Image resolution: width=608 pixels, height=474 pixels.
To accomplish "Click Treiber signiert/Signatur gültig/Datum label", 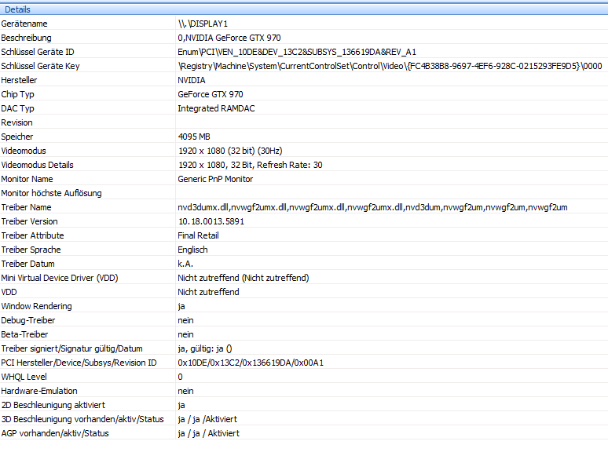I will [71, 349].
